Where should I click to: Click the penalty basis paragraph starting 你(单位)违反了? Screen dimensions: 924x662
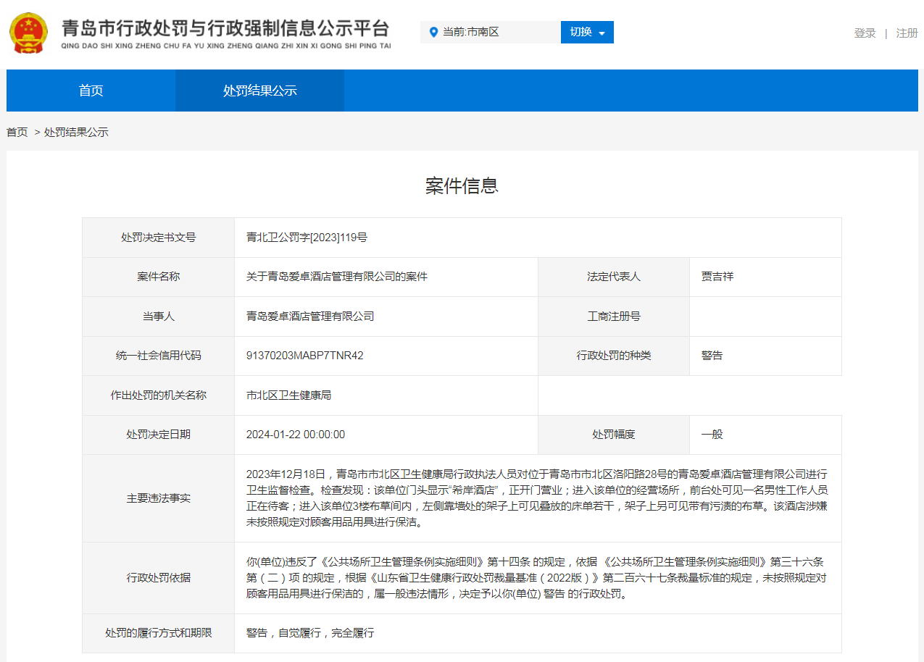537,578
